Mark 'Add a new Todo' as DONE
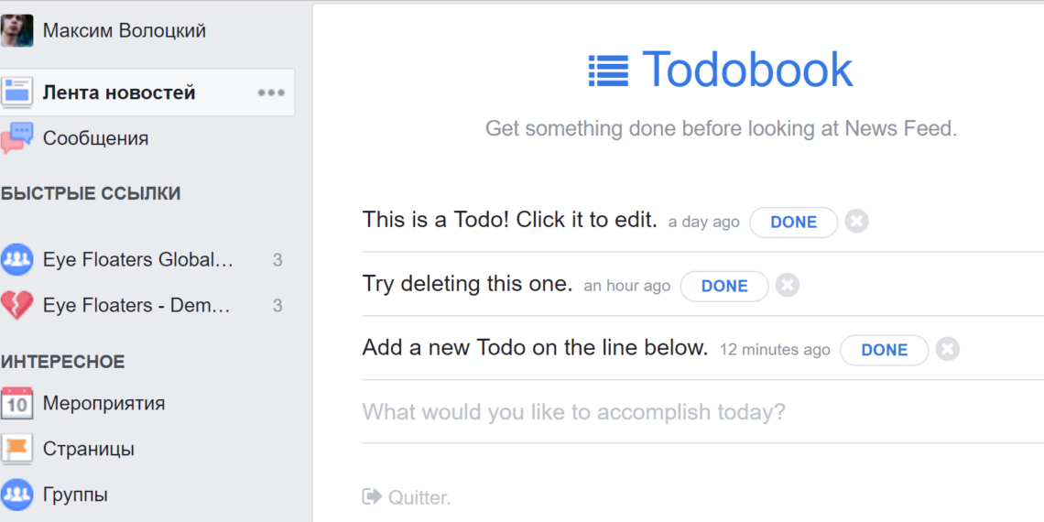Viewport: 1044px width, 522px height. pyautogui.click(x=884, y=350)
